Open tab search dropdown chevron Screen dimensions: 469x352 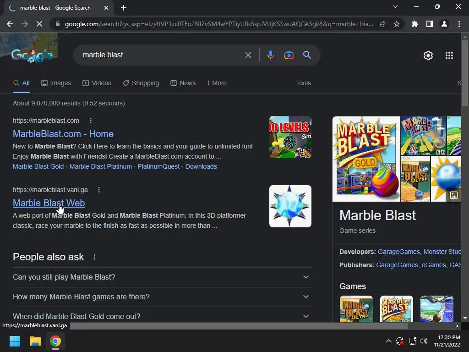point(395,6)
